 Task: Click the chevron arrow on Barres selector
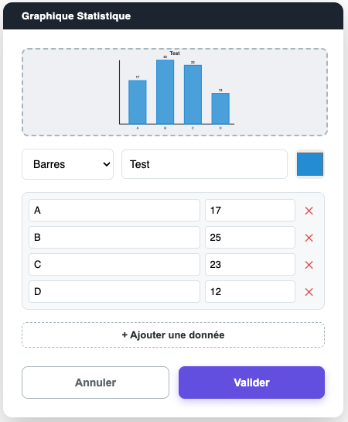(107, 164)
